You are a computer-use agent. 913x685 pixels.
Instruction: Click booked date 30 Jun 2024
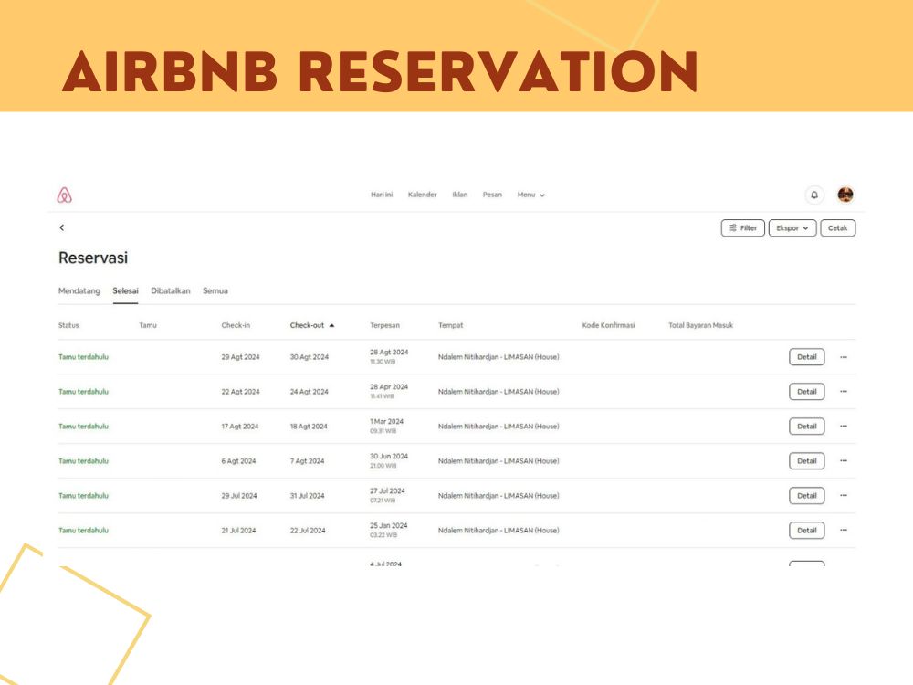389,456
